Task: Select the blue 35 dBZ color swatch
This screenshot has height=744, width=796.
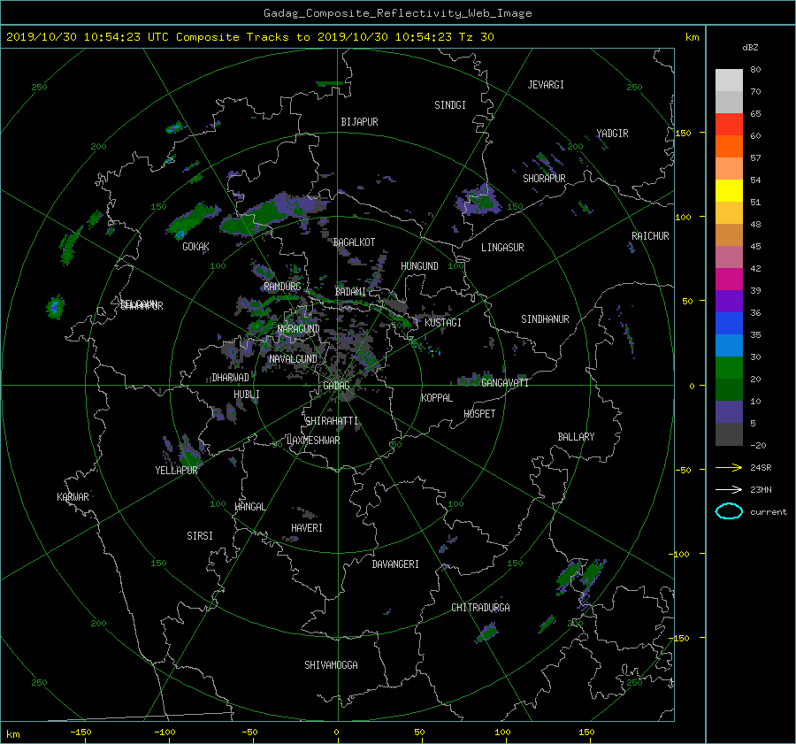Action: click(729, 324)
